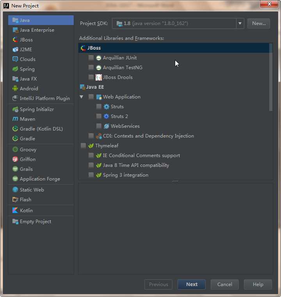Enable the WebServices checkbox
The height and width of the screenshot is (297, 281).
(99, 126)
